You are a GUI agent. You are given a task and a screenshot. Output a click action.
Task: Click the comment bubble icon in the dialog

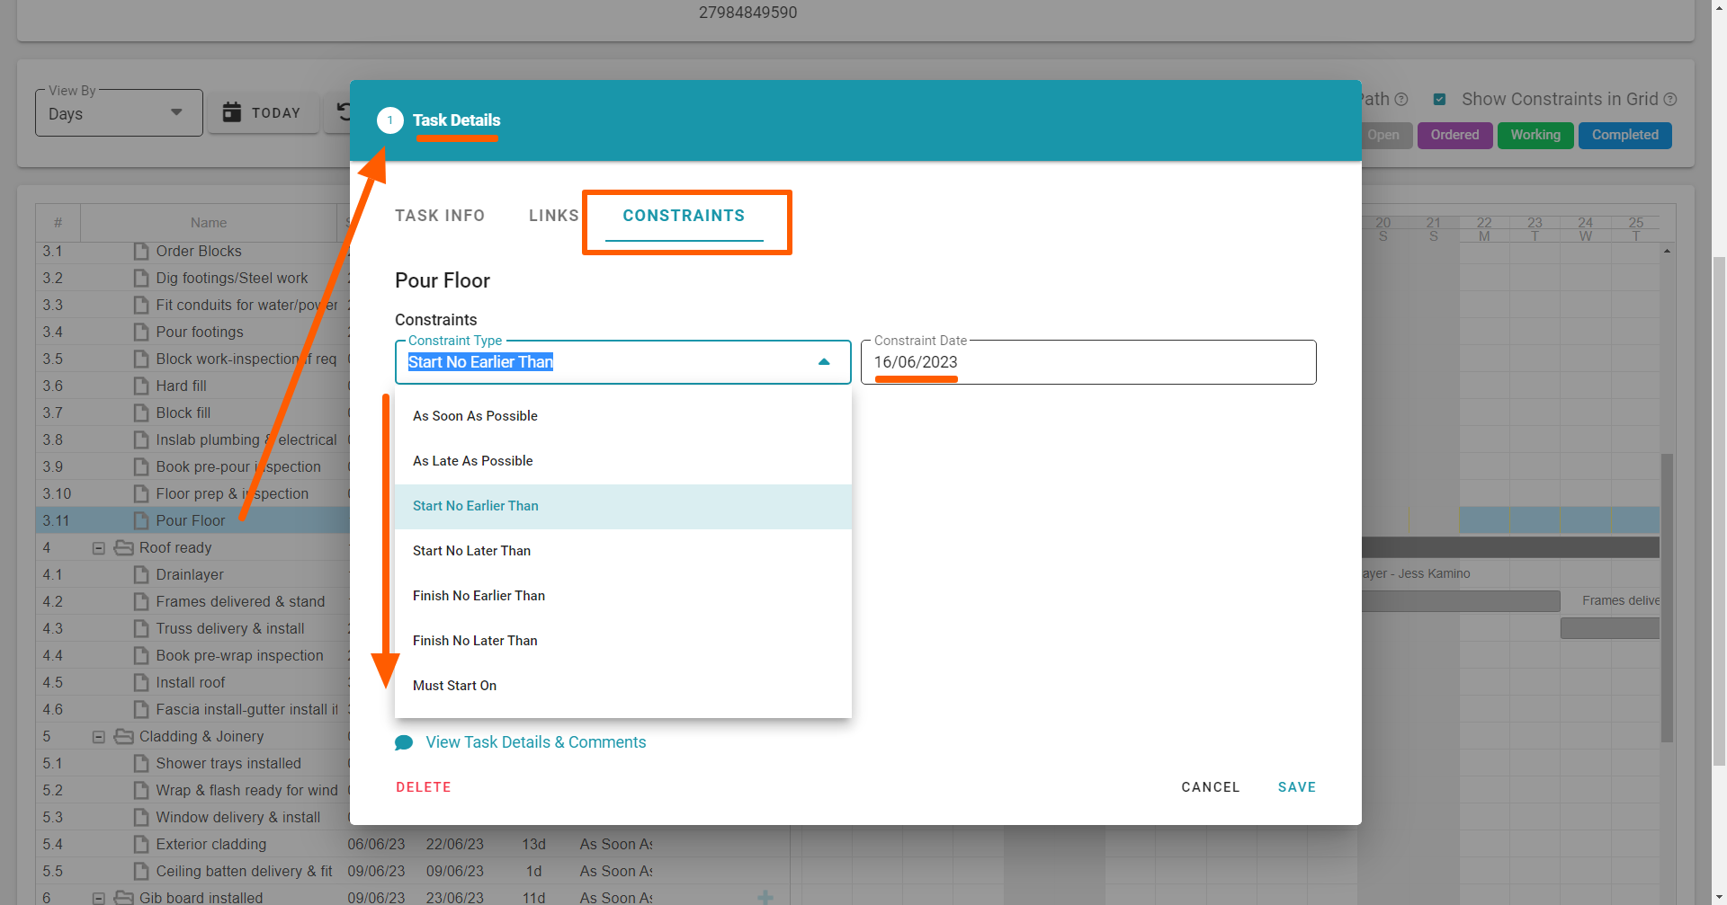tap(404, 743)
